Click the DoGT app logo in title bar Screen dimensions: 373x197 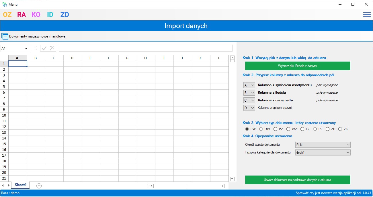pos(5,4)
